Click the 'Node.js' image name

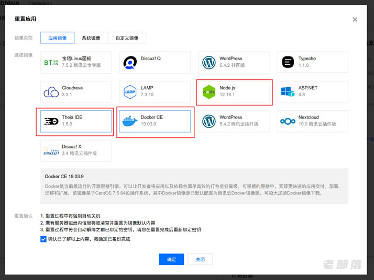pyautogui.click(x=227, y=88)
